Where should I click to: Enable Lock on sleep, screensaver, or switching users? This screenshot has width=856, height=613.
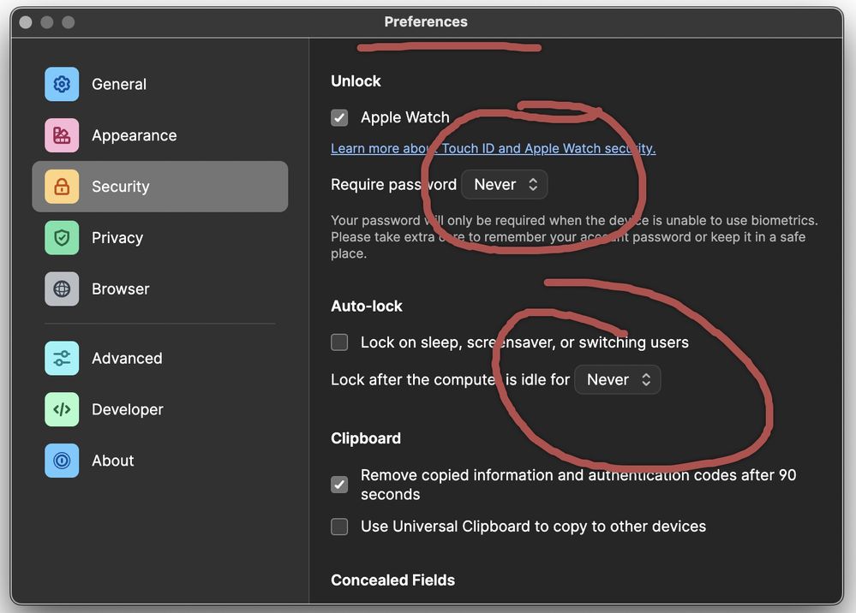coord(340,342)
